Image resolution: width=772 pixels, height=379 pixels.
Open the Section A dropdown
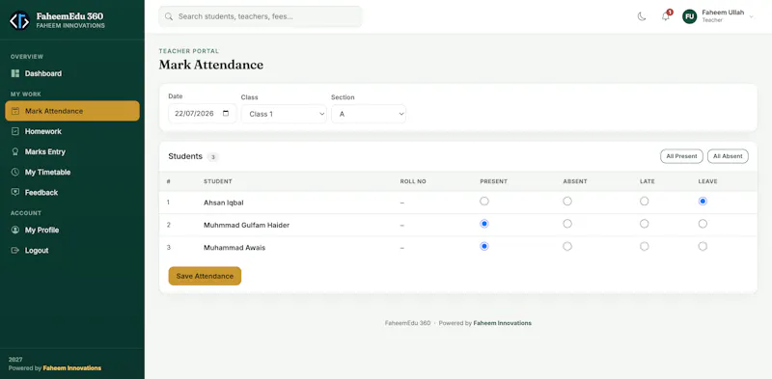pyautogui.click(x=369, y=114)
